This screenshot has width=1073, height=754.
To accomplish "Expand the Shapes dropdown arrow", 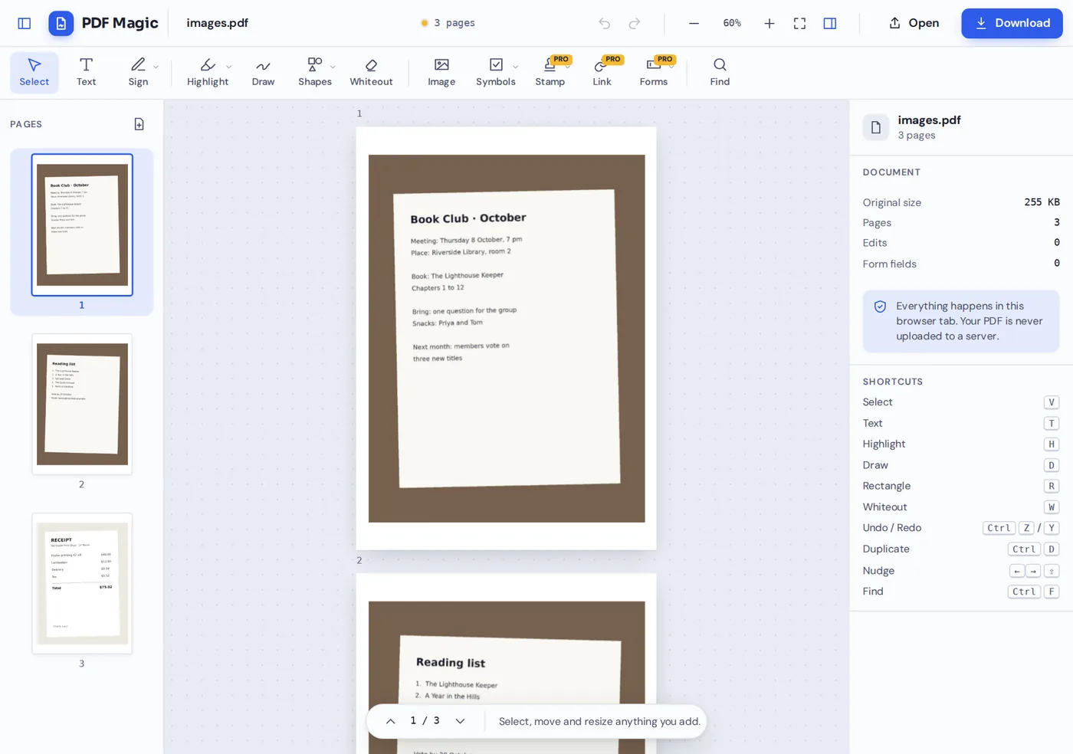I will [333, 67].
